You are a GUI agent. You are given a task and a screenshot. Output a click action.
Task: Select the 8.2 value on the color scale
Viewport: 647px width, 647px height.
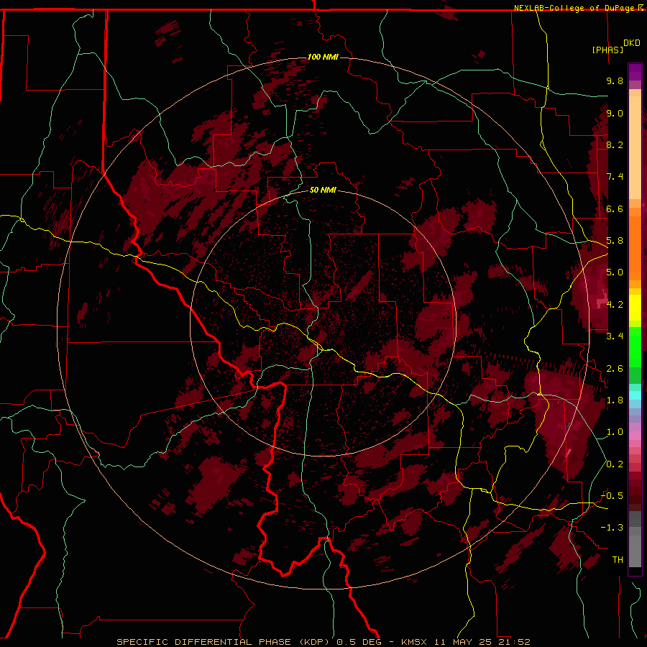[615, 144]
